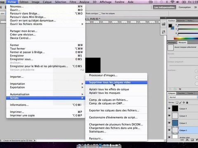Choose Statistiques... in Scripts submenu
The height and width of the screenshot is (148, 198).
point(116,132)
